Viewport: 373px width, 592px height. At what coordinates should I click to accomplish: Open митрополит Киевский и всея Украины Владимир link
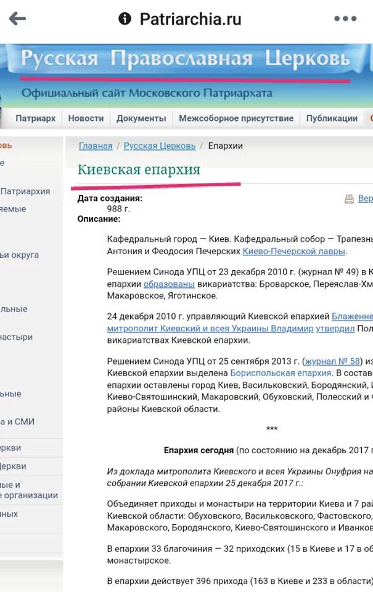click(x=210, y=329)
